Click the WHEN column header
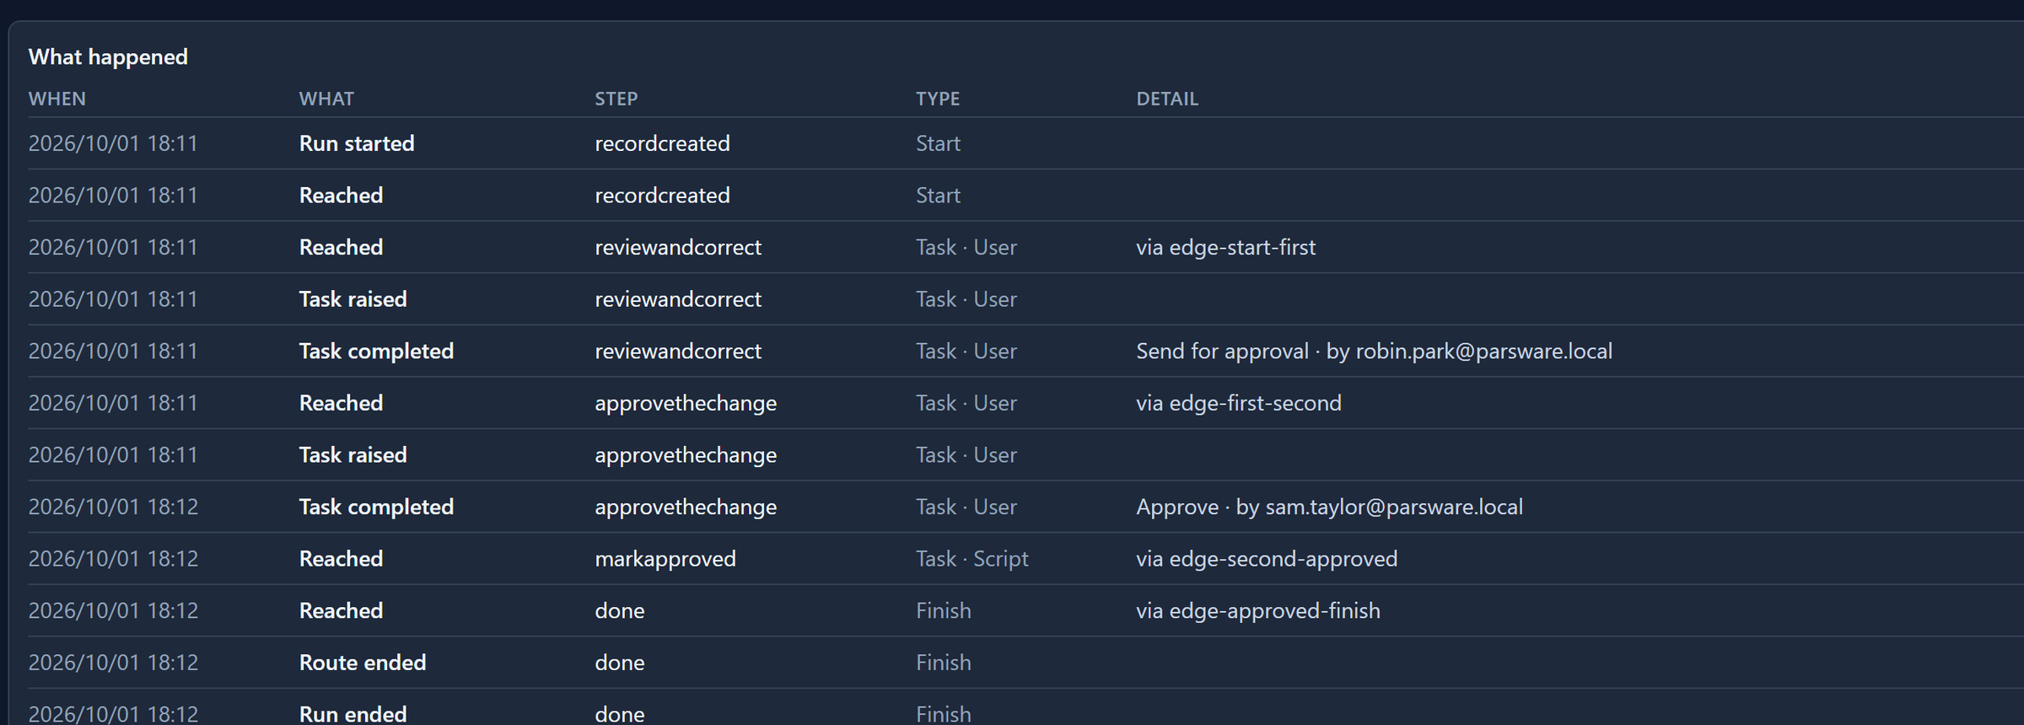 click(57, 99)
